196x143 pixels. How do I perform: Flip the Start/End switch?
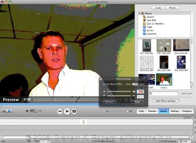pos(135,84)
